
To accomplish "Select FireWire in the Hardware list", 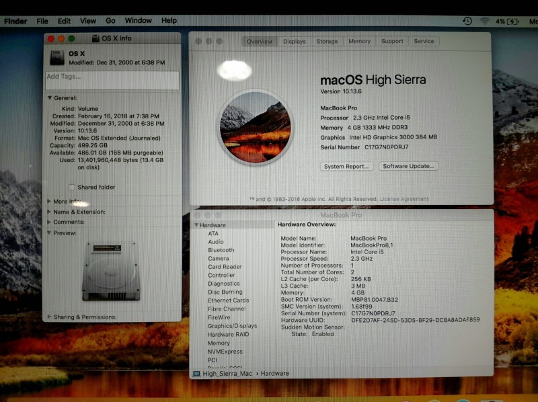I will (x=219, y=317).
